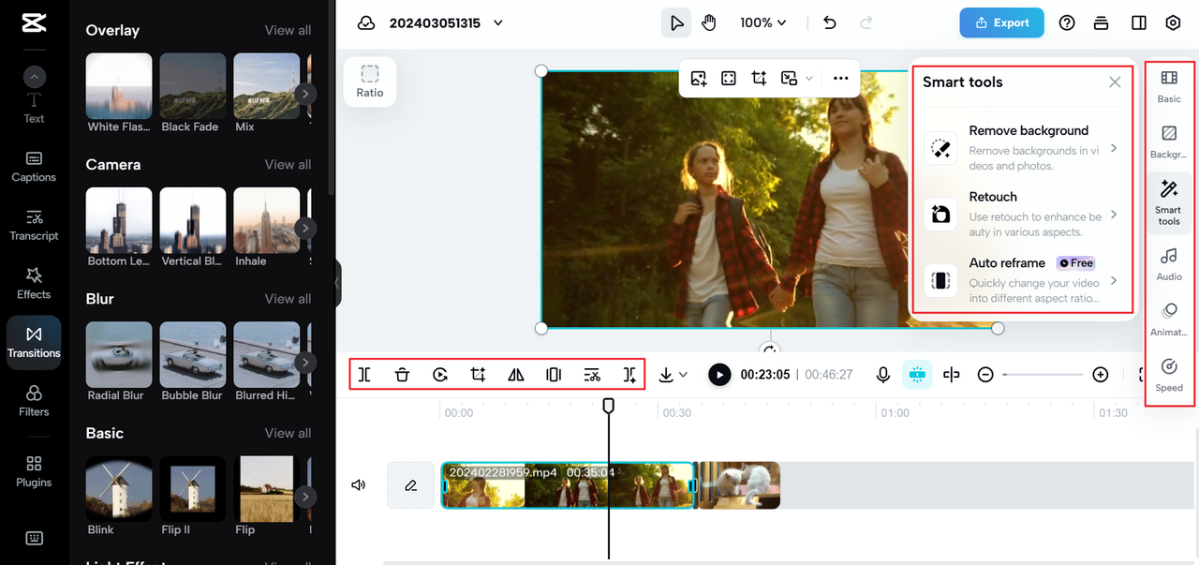Crop the video from the floating toolbar

tap(759, 79)
